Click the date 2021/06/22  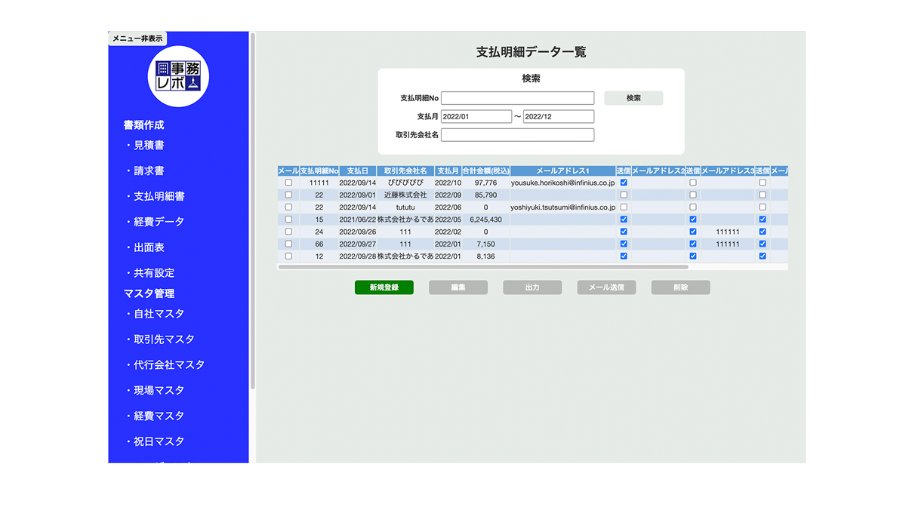pos(358,220)
